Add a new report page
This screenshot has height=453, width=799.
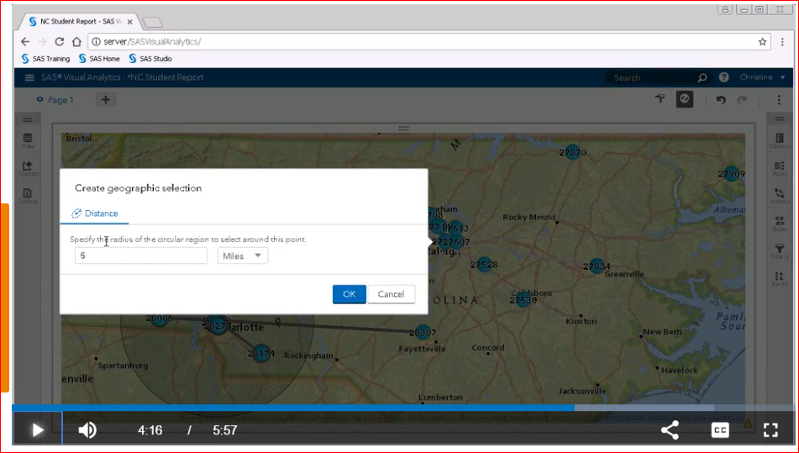pyautogui.click(x=106, y=99)
